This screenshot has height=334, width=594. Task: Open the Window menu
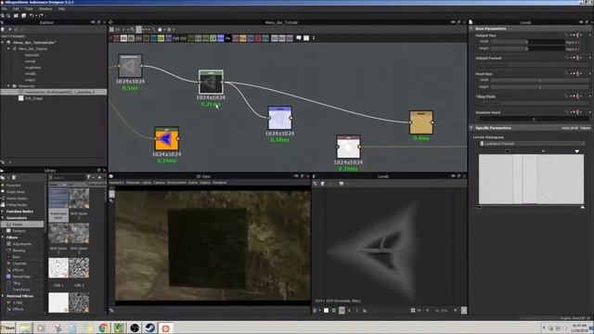tap(45, 8)
